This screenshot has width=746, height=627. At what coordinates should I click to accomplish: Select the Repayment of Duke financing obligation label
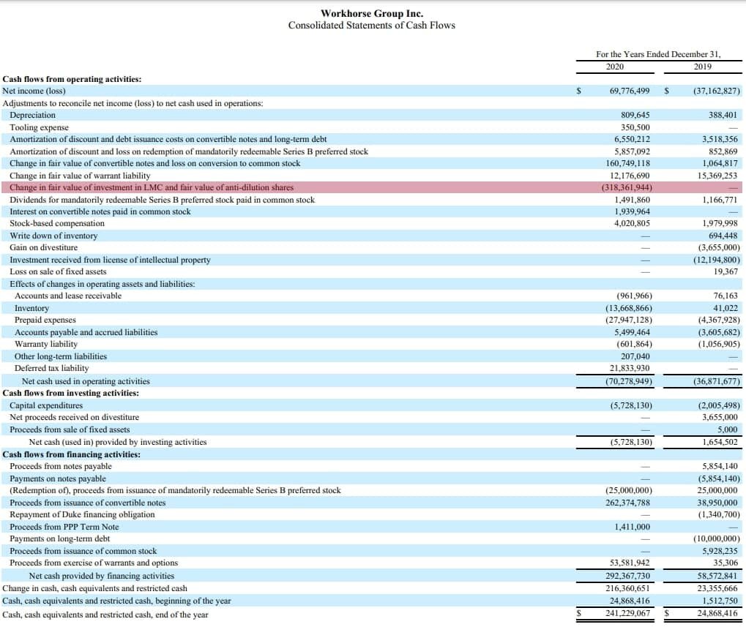[x=82, y=514]
